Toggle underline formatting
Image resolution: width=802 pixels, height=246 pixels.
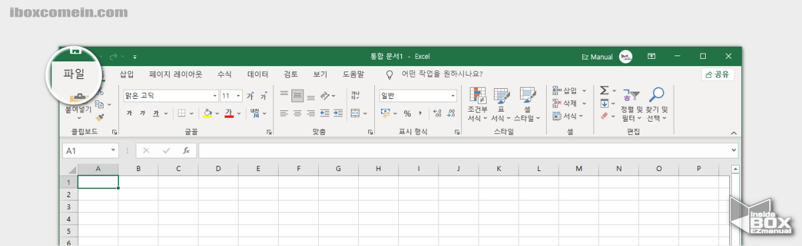(156, 114)
